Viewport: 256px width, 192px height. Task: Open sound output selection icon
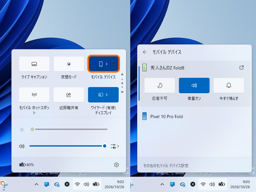tap(113, 146)
